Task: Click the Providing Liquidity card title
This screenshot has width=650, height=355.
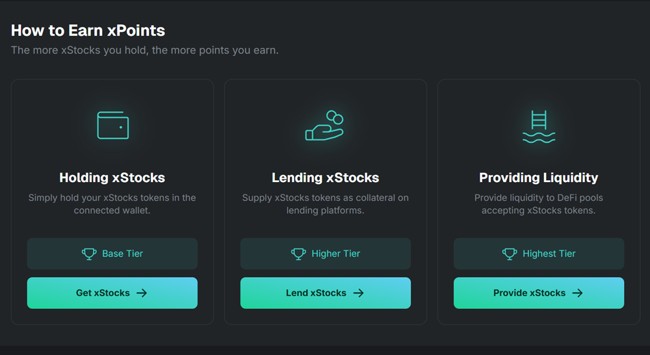Action: pyautogui.click(x=538, y=178)
